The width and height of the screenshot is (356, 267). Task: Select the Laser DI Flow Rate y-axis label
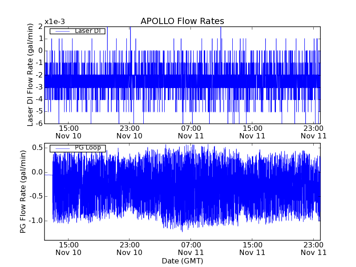pyautogui.click(x=30, y=75)
